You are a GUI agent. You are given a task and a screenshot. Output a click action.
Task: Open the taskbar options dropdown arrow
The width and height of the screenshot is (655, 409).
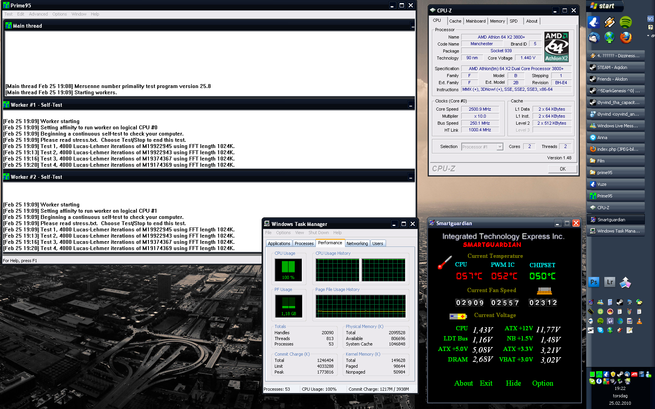[x=648, y=36]
